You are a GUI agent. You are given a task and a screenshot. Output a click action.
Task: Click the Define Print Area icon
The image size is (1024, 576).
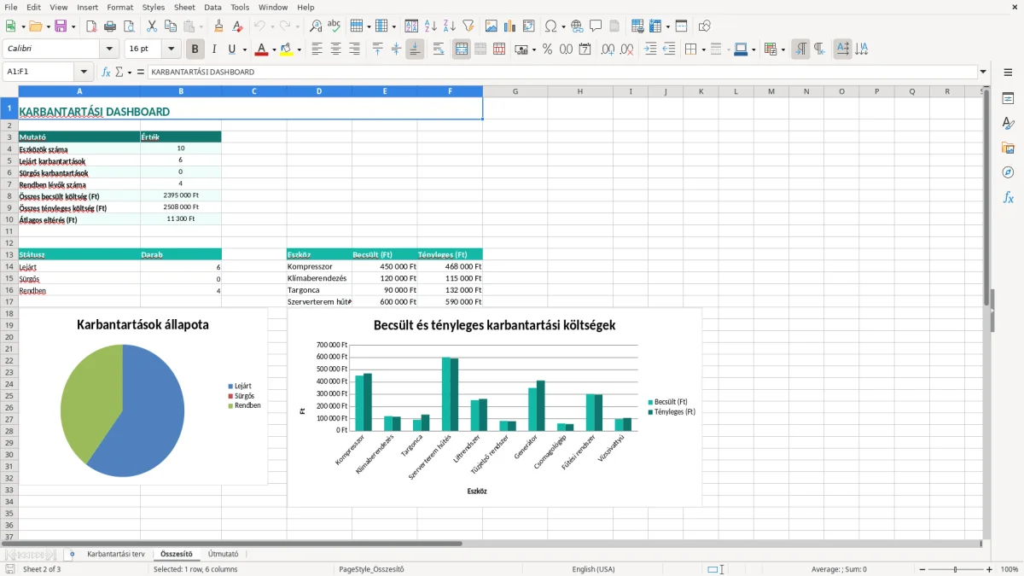coord(637,26)
